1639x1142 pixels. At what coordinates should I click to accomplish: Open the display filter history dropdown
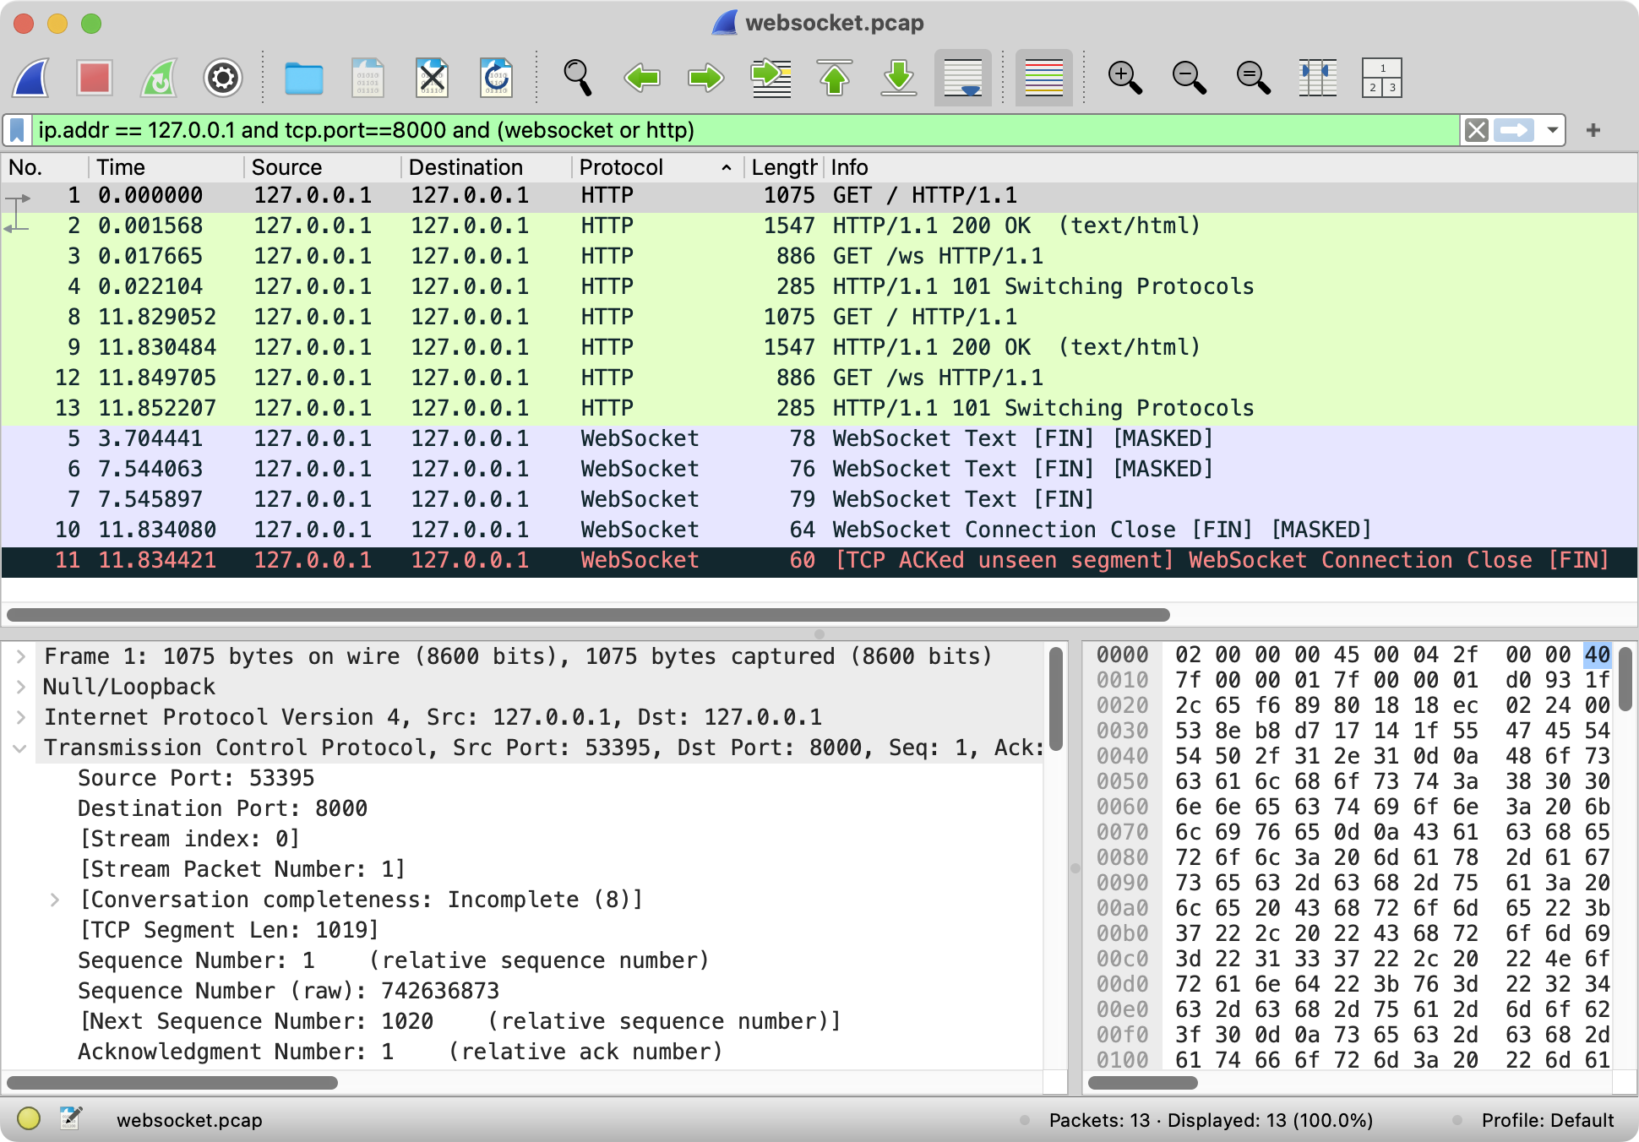[x=1553, y=130]
